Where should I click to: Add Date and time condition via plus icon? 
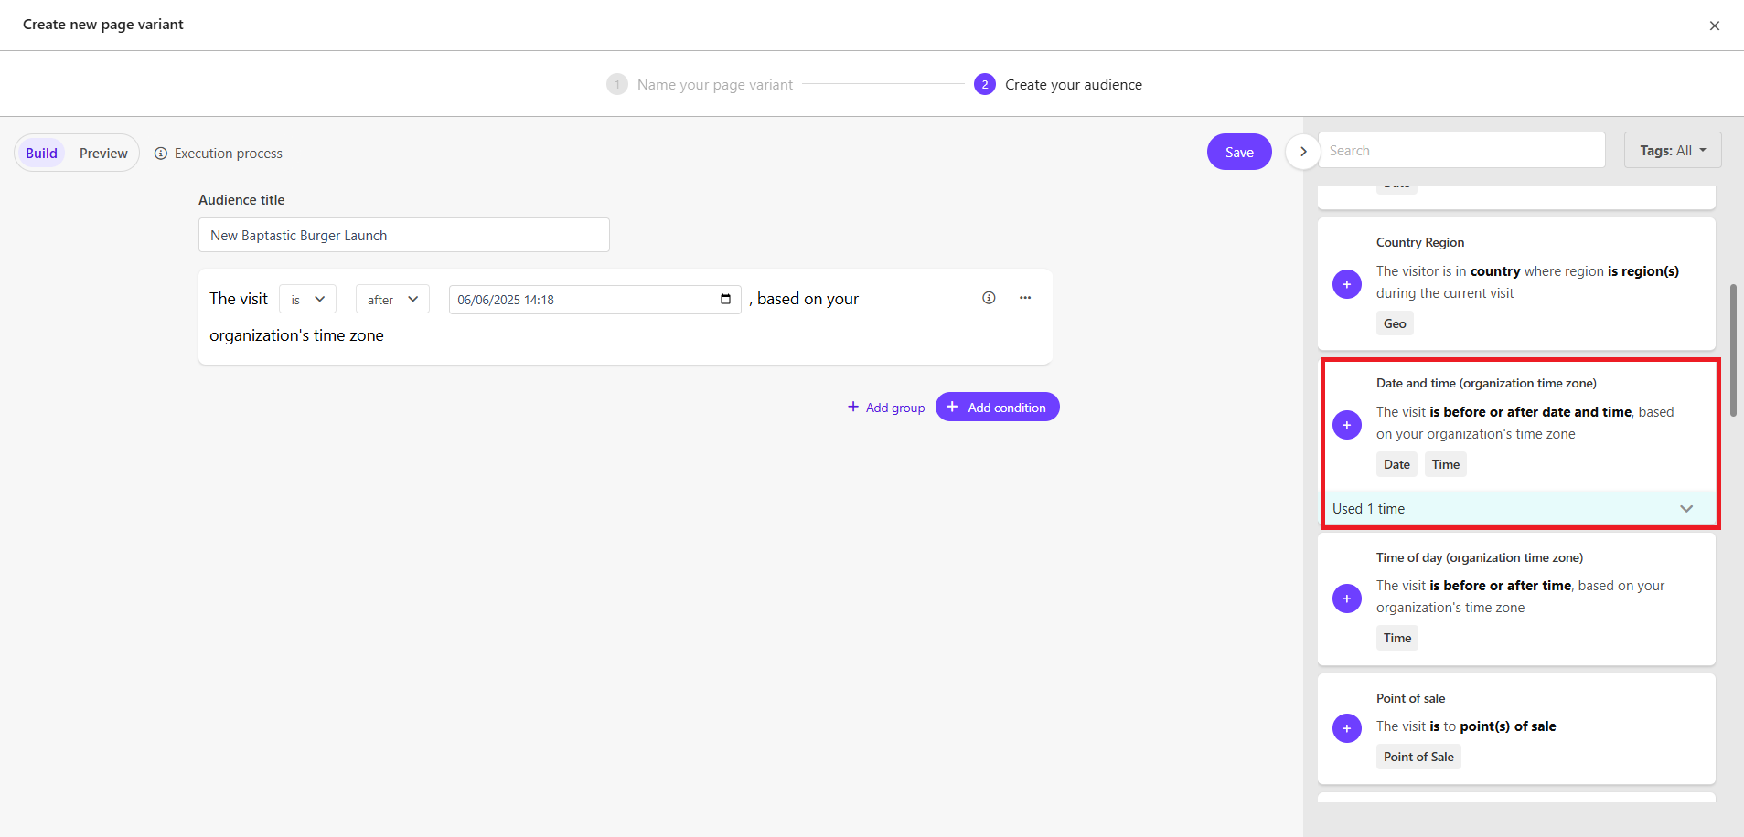pos(1346,425)
